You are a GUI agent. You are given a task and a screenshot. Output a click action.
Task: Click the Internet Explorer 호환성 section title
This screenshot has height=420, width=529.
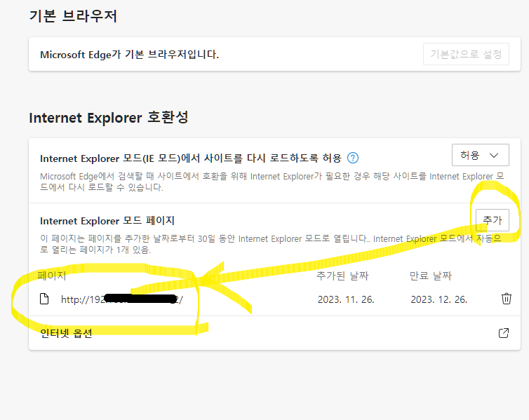click(x=109, y=118)
